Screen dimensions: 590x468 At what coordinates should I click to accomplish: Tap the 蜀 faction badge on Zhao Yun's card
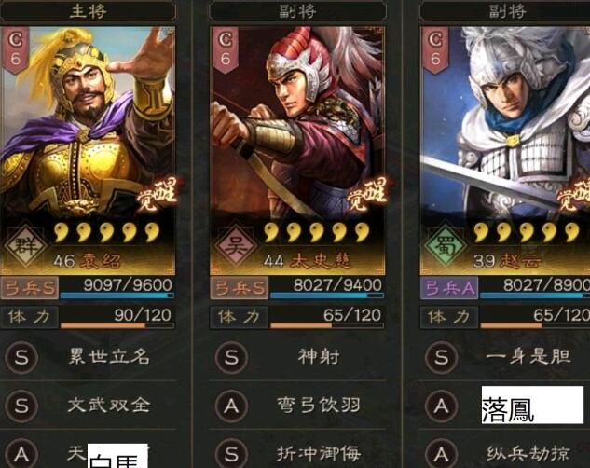[x=446, y=246]
